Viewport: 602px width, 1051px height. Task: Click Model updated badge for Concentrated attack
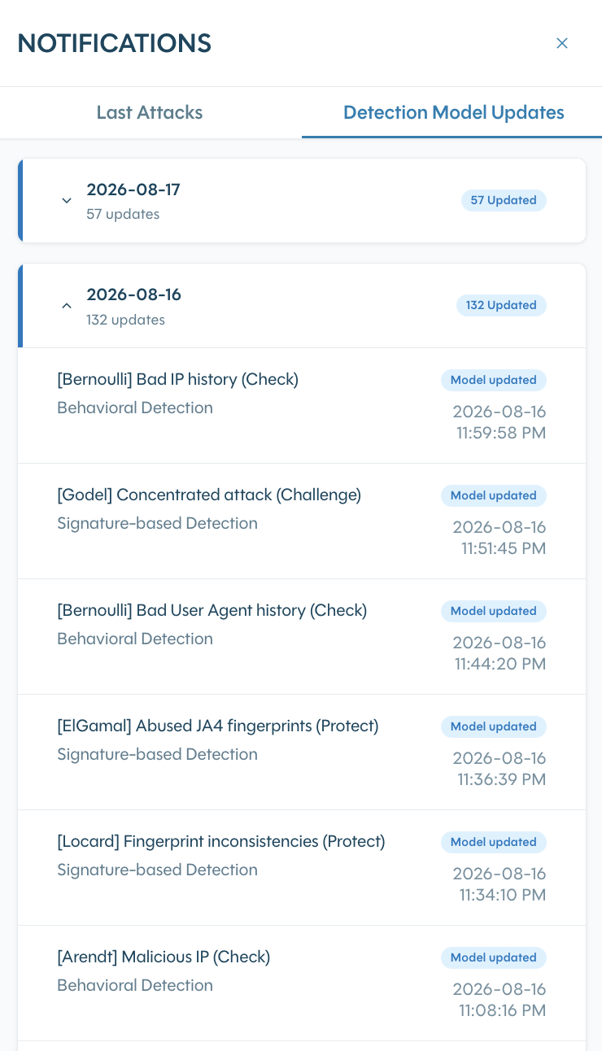coord(494,495)
